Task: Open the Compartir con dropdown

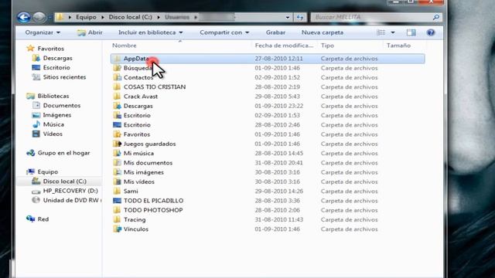Action: point(224,32)
